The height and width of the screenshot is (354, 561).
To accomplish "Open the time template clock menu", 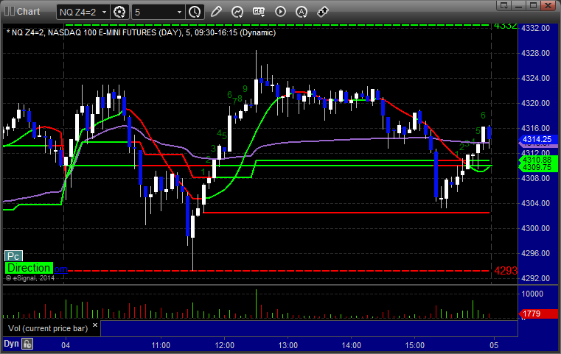I will (x=195, y=12).
